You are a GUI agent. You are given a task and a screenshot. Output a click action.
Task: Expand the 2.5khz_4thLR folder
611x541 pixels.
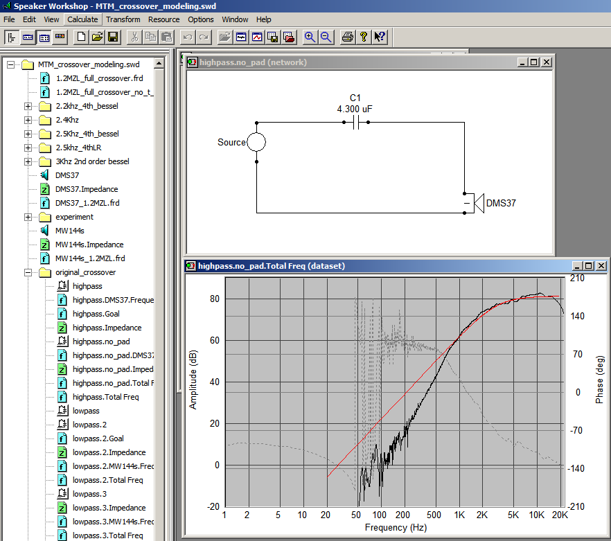pyautogui.click(x=28, y=148)
